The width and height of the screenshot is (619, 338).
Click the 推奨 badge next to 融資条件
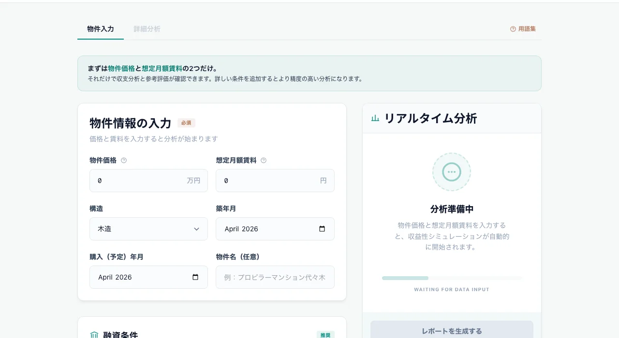tap(325, 335)
